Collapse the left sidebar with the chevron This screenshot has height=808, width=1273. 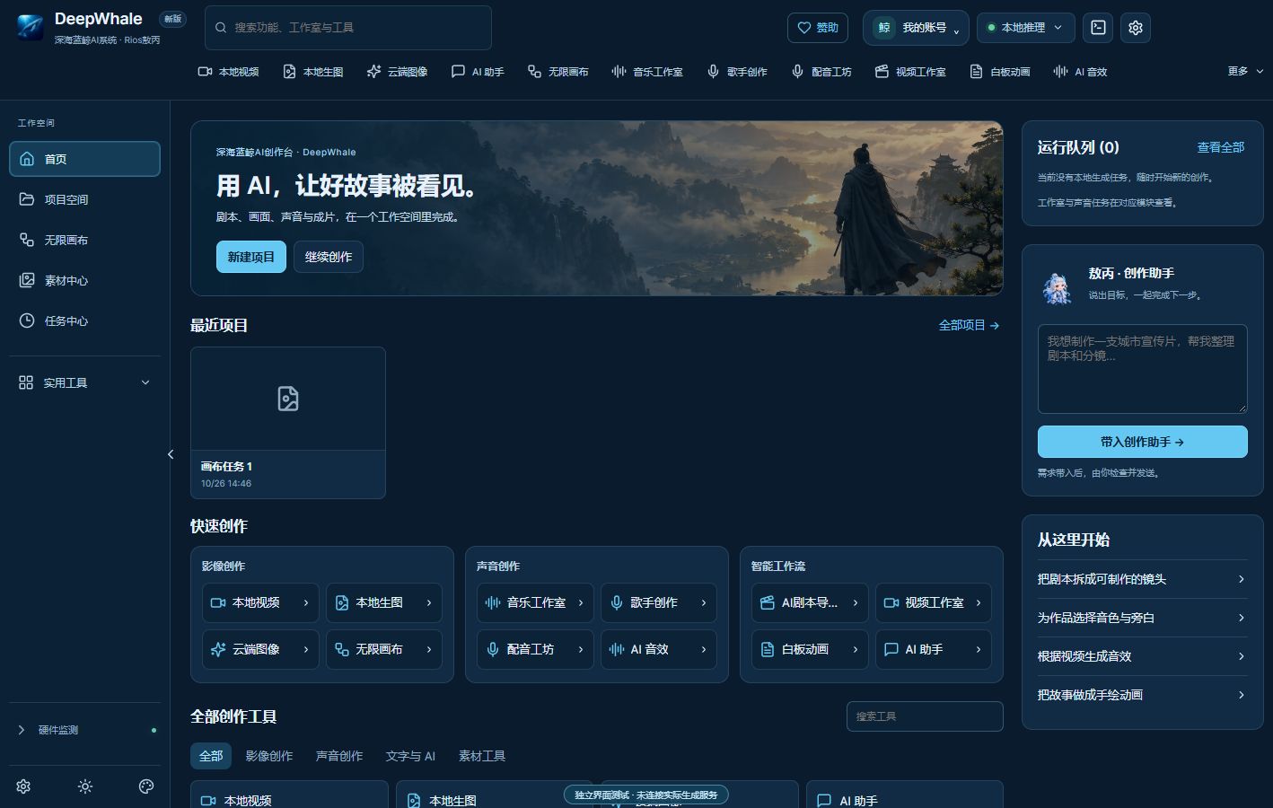171,454
